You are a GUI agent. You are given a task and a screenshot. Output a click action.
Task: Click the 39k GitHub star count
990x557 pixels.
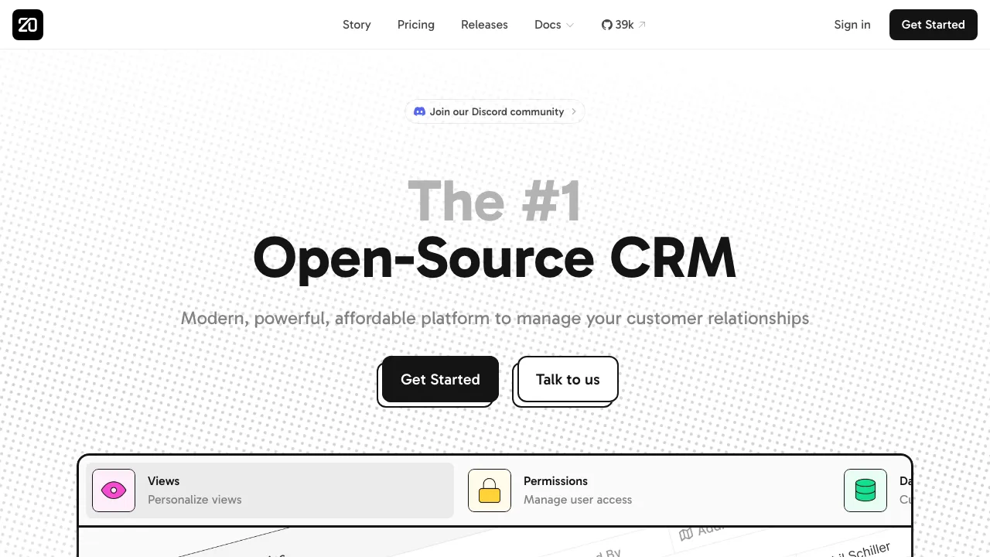625,25
